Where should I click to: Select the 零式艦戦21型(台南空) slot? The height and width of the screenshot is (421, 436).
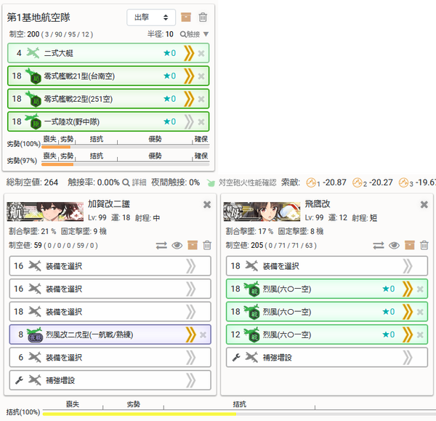click(x=108, y=76)
